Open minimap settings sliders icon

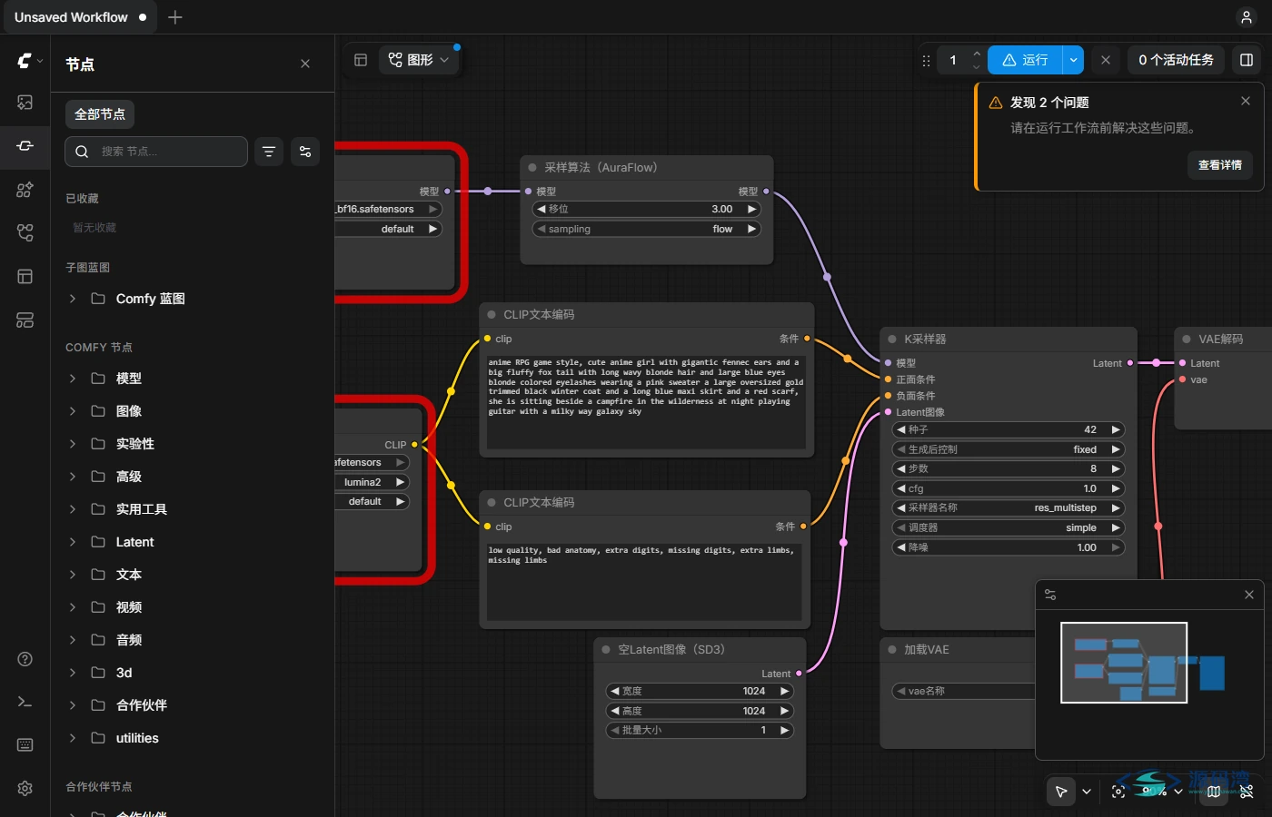(x=1050, y=595)
